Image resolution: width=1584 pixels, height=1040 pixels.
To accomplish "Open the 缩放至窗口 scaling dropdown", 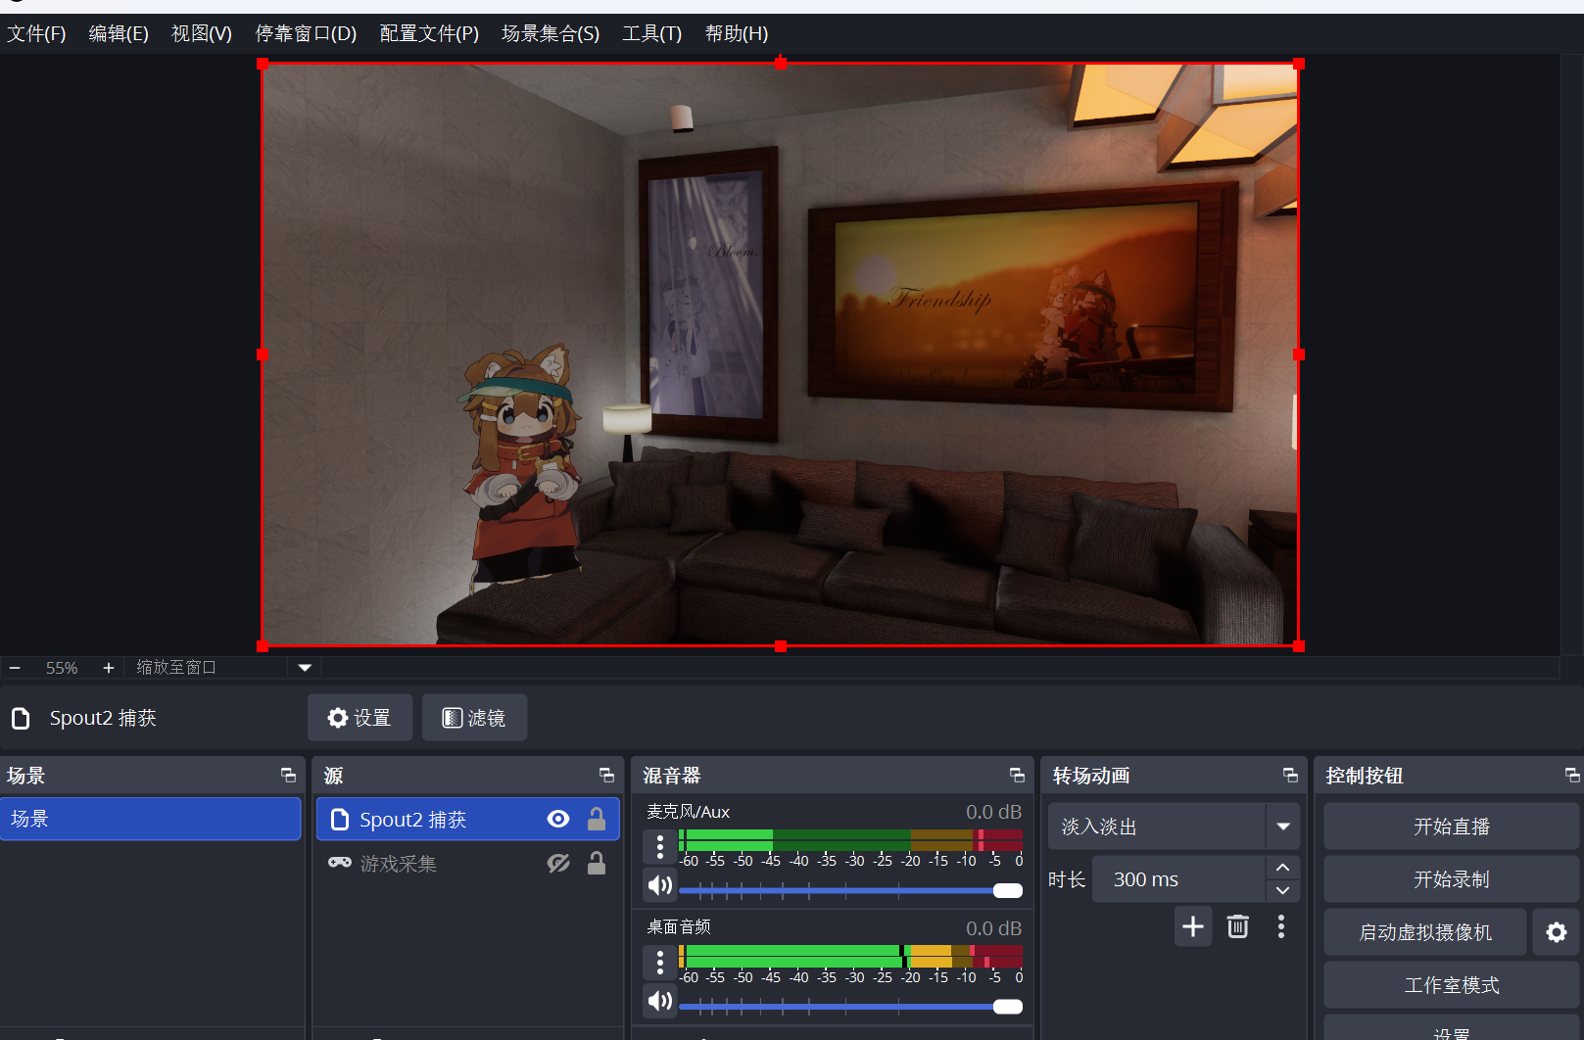I will (305, 668).
